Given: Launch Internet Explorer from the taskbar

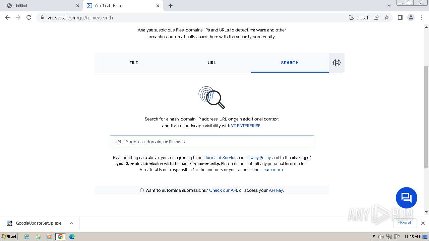Looking at the screenshot, I should [x=27, y=237].
